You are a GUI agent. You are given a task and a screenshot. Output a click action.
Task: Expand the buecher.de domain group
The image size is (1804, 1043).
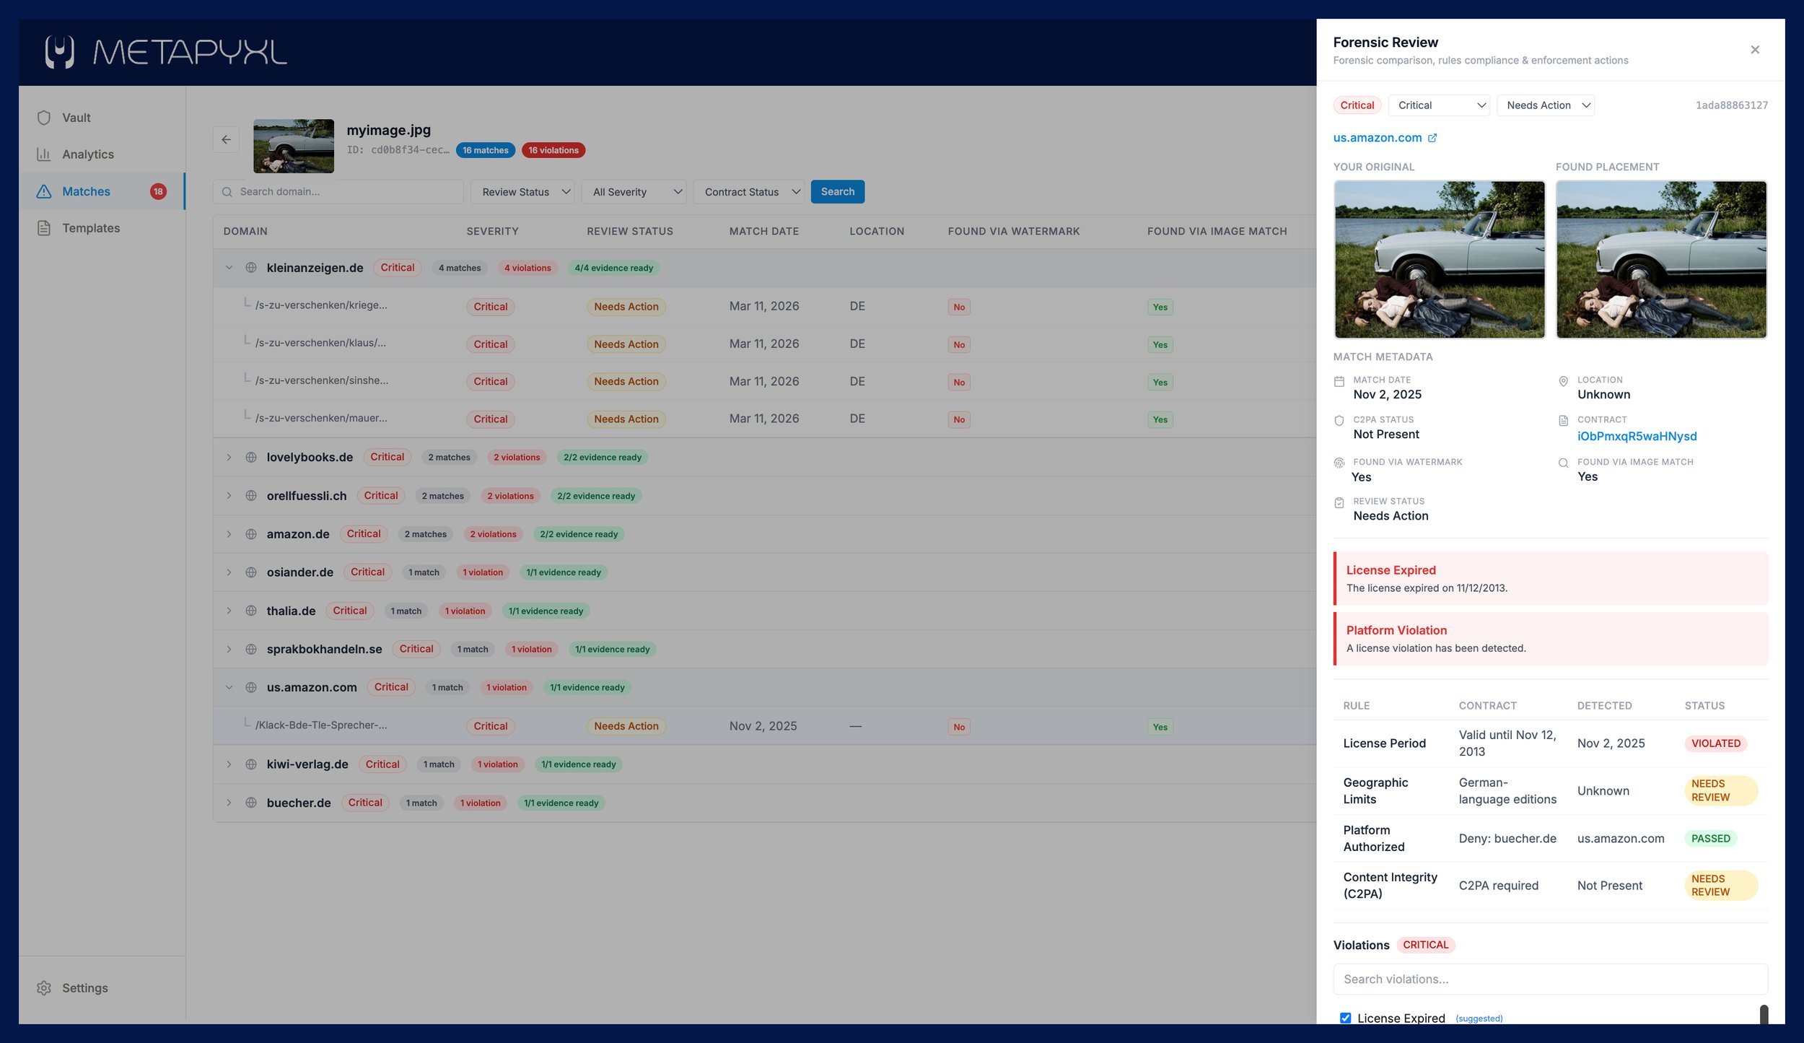(x=229, y=803)
